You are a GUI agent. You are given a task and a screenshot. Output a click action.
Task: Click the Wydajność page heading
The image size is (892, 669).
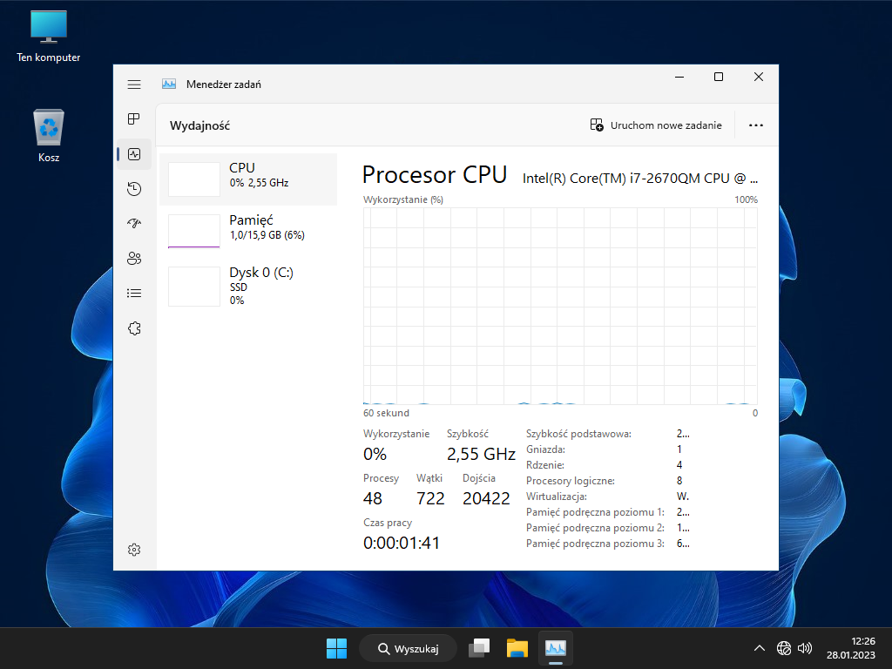click(x=199, y=125)
